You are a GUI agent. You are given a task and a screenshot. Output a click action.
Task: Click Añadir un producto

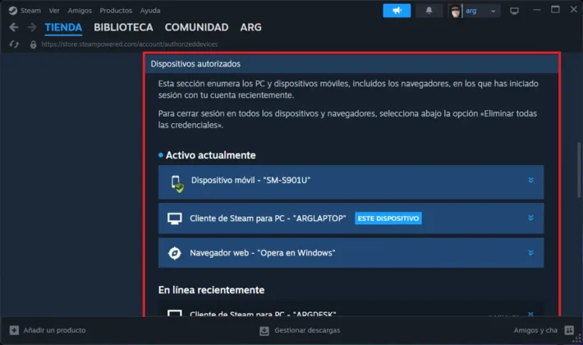coord(54,330)
